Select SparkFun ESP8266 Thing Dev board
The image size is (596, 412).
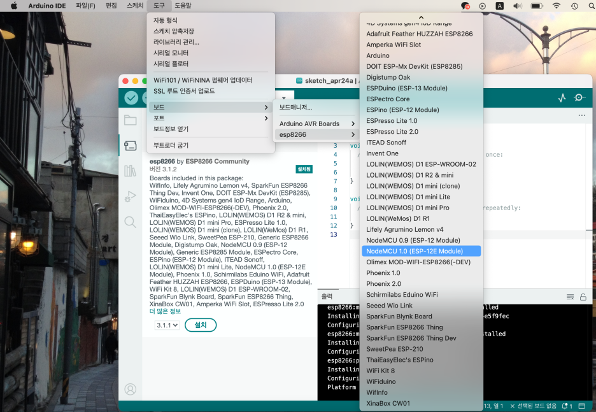(x=421, y=338)
